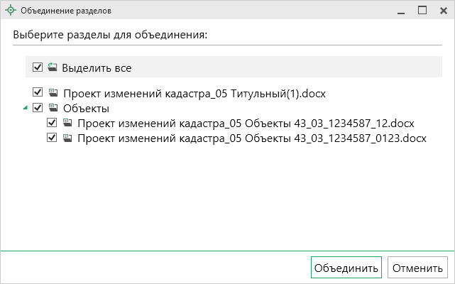The image size is (455, 284).
Task: Collapse the 'Объекты' tree node
Action: point(26,109)
